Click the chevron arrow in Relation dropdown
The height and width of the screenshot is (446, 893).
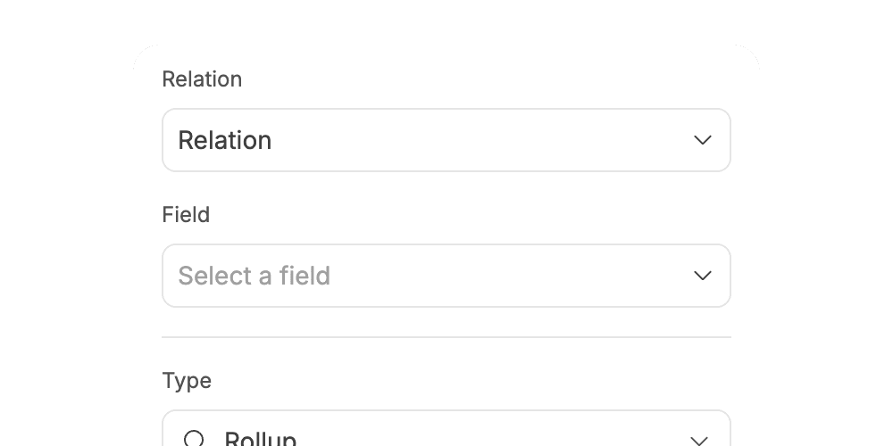point(703,140)
